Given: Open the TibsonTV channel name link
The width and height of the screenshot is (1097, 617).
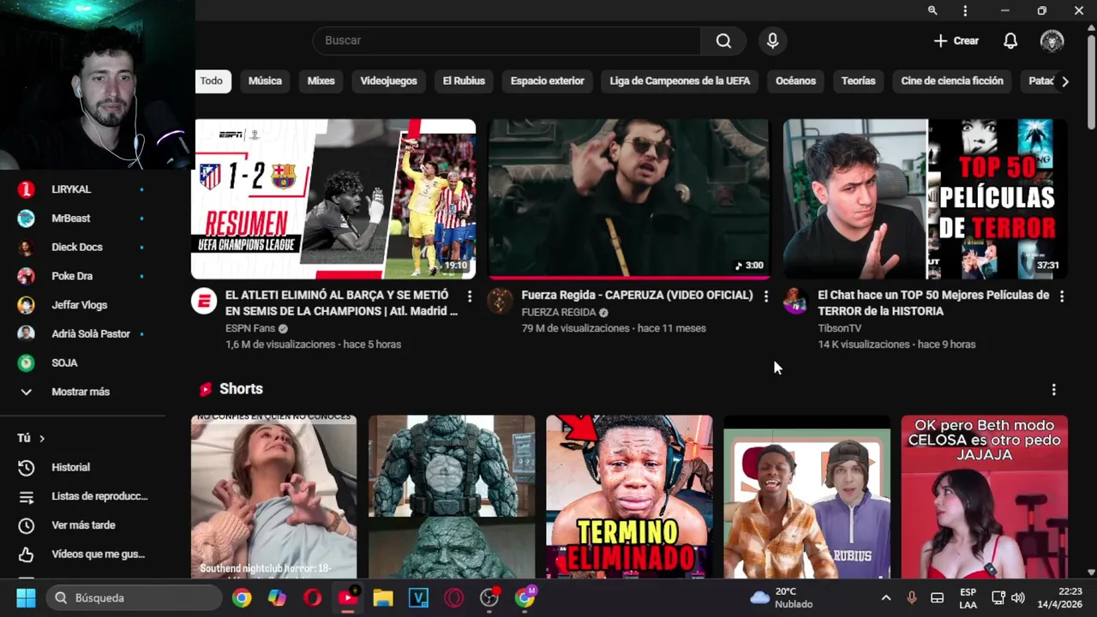Looking at the screenshot, I should 840,328.
